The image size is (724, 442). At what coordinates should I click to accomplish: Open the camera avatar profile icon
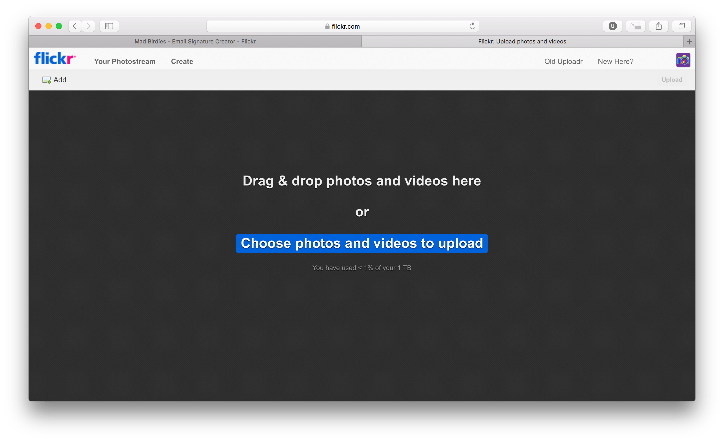click(x=683, y=60)
